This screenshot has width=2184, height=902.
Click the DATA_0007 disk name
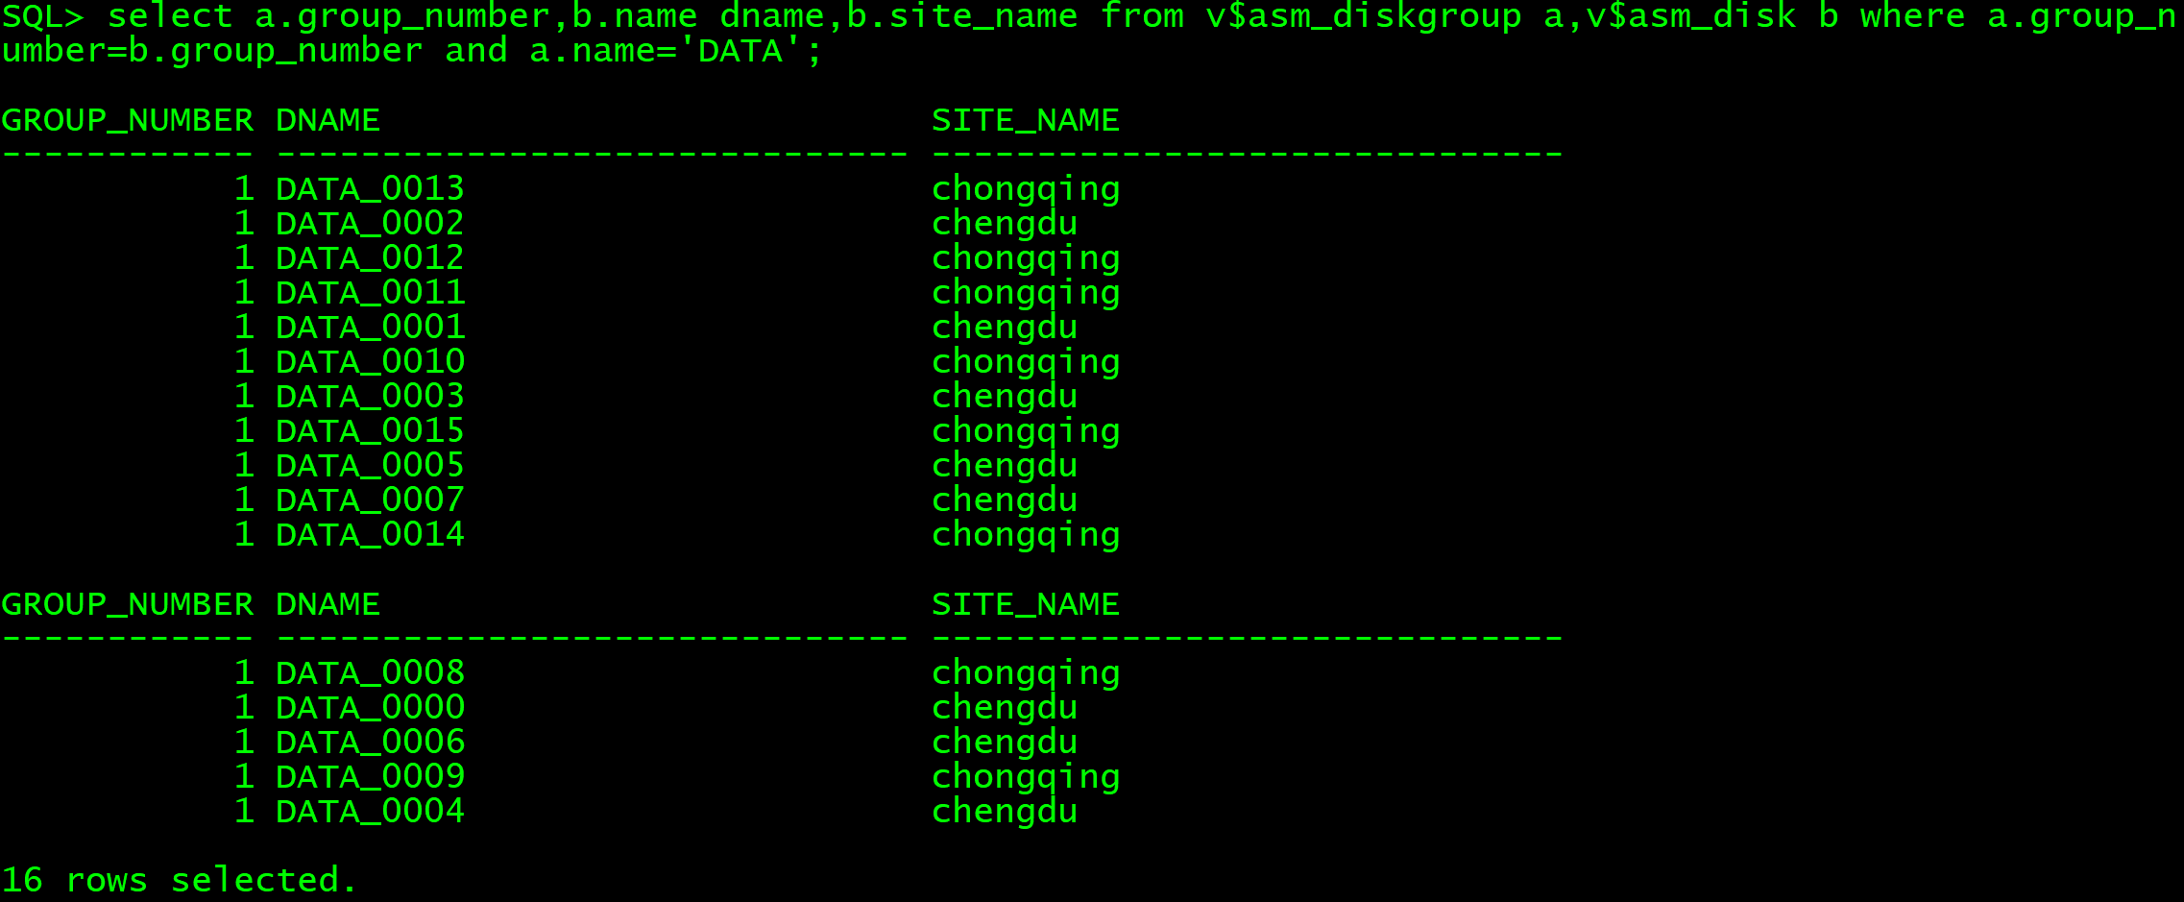point(370,500)
